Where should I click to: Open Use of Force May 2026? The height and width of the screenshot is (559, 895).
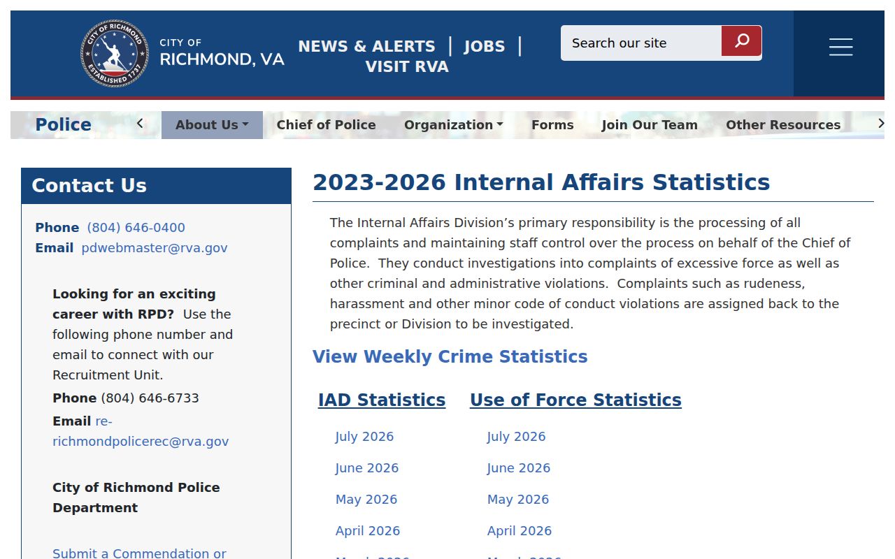click(x=518, y=500)
